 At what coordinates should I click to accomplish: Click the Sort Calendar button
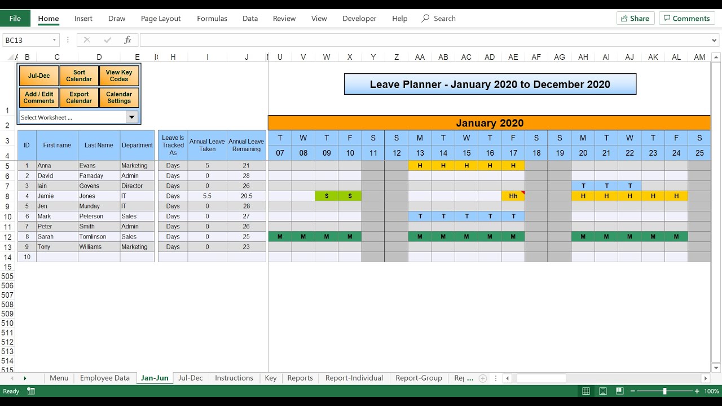tap(79, 76)
